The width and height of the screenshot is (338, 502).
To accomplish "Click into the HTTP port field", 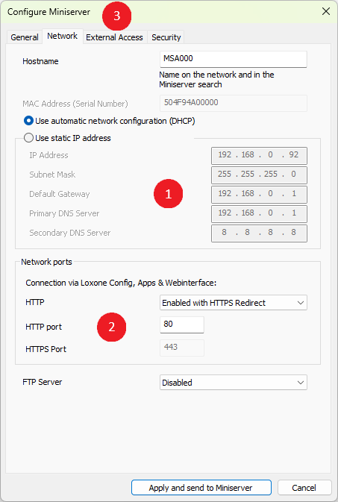I will (x=181, y=324).
